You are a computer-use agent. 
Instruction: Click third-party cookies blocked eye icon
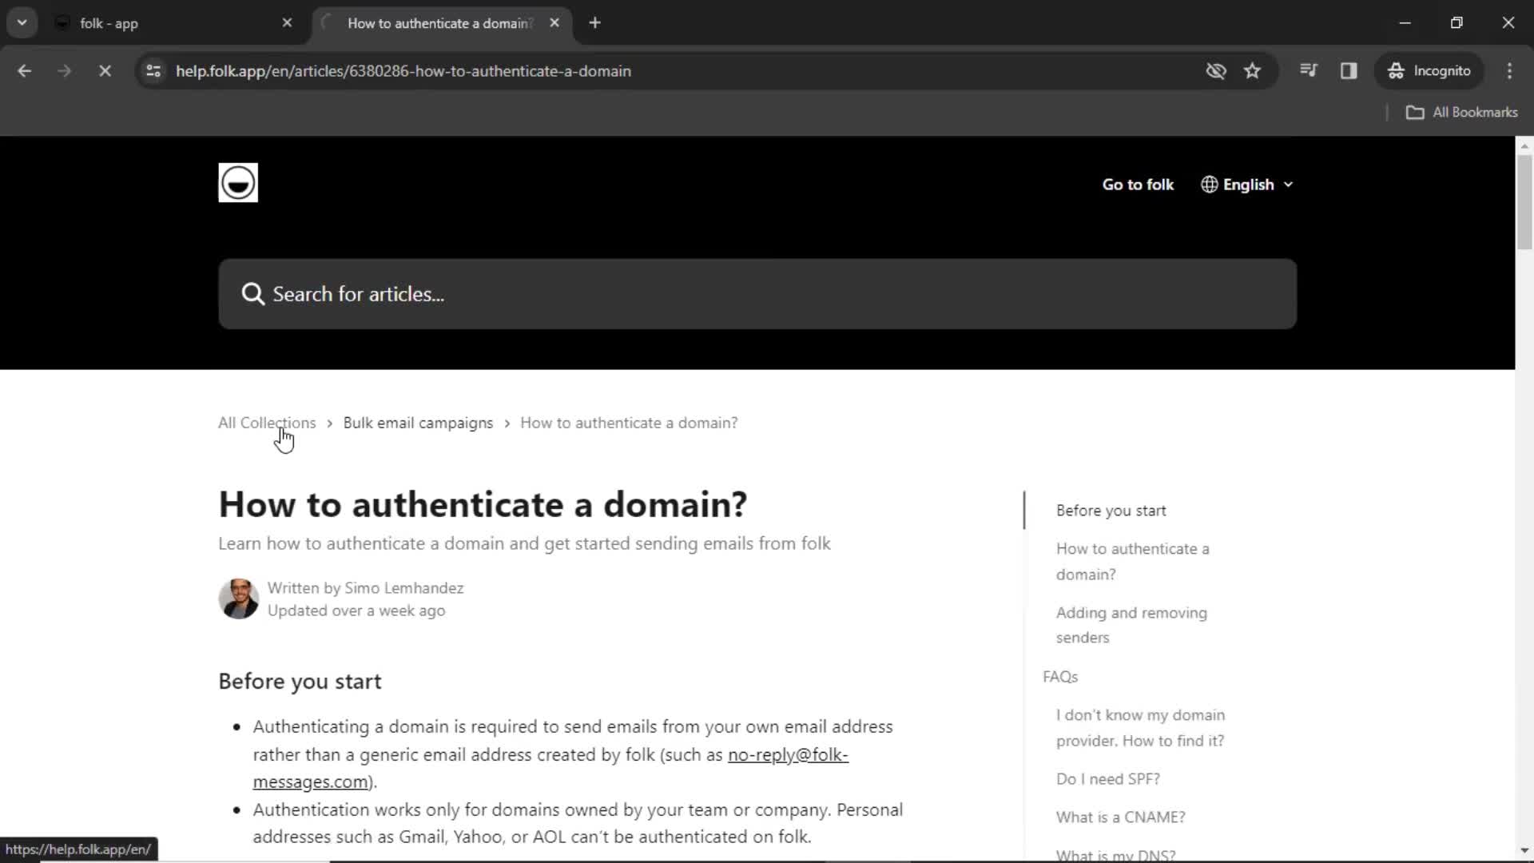(x=1215, y=71)
